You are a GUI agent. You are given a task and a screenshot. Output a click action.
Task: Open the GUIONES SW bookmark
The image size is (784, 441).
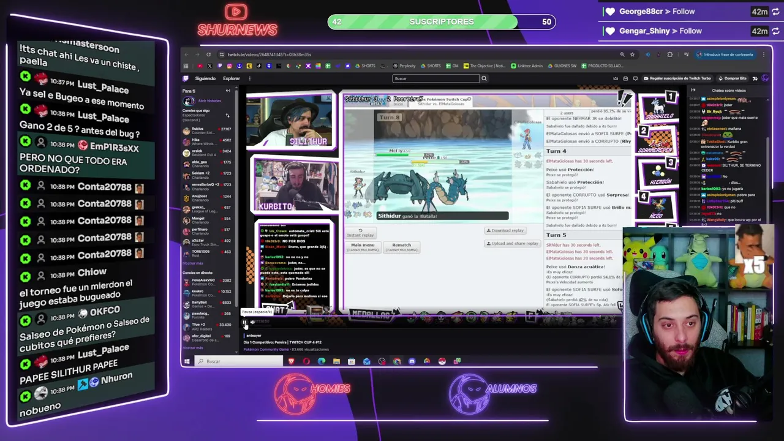pos(562,66)
